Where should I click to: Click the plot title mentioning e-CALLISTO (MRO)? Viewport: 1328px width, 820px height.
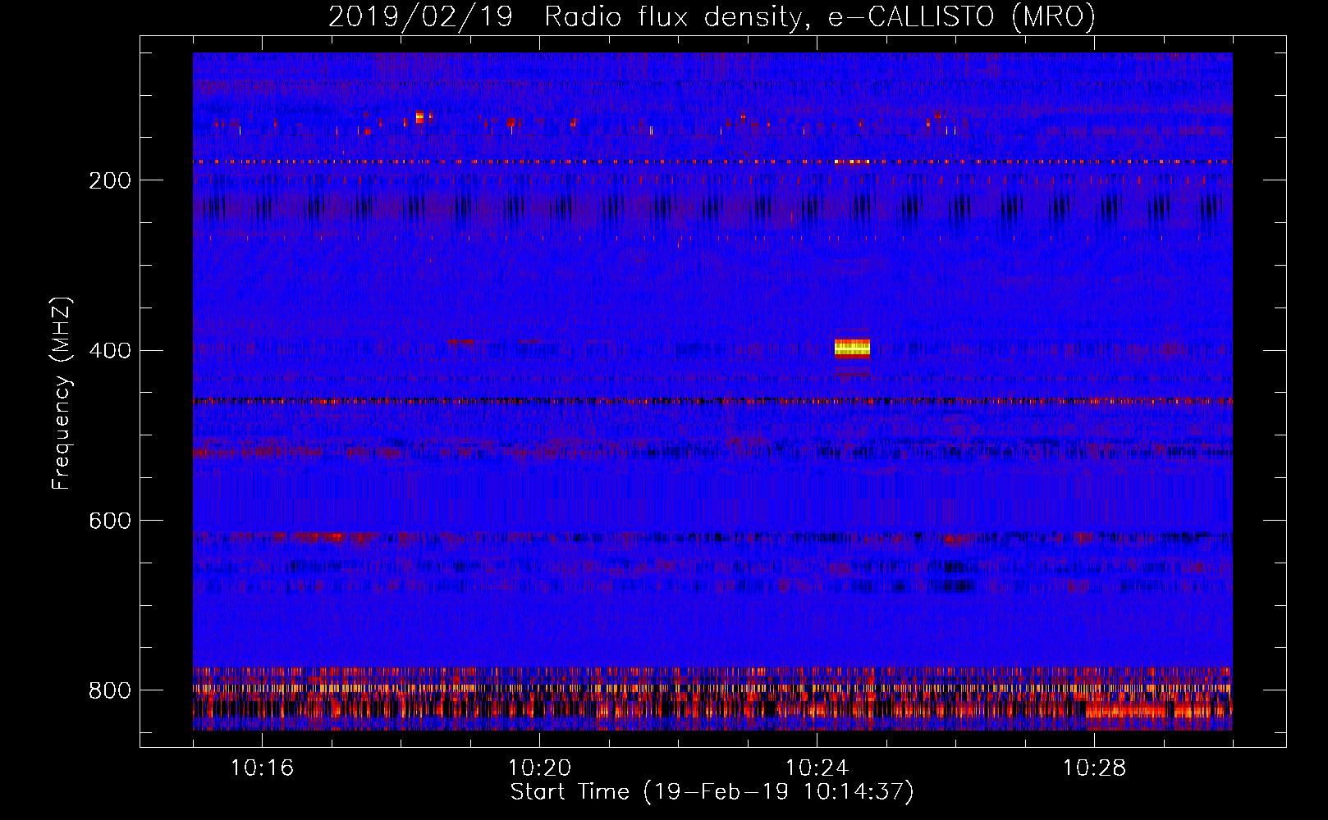[x=712, y=17]
